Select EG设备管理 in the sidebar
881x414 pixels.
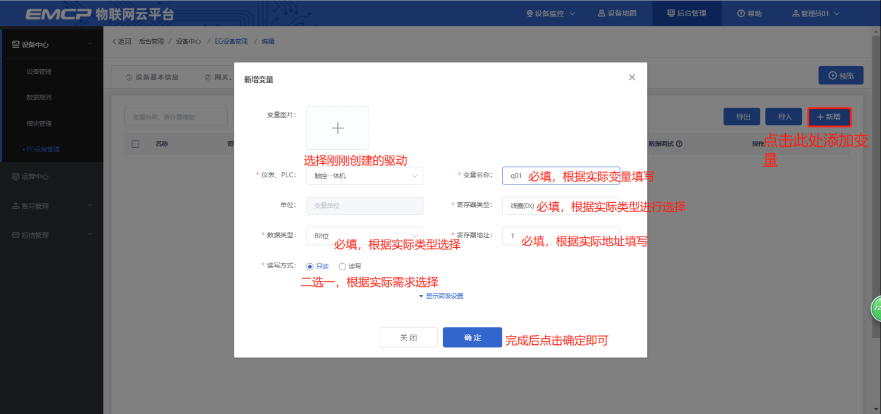click(43, 150)
